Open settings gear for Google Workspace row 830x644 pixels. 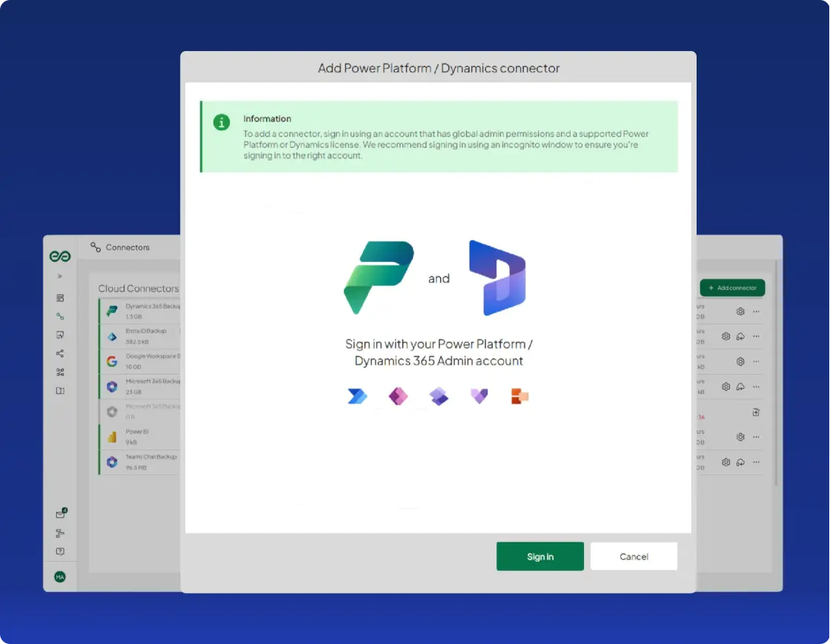(x=740, y=362)
